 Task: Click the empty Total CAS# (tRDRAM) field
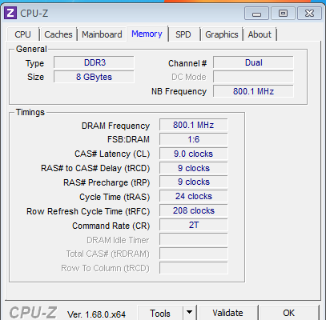194,254
